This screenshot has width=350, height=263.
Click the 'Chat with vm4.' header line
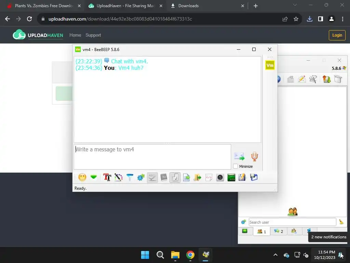pos(130,61)
